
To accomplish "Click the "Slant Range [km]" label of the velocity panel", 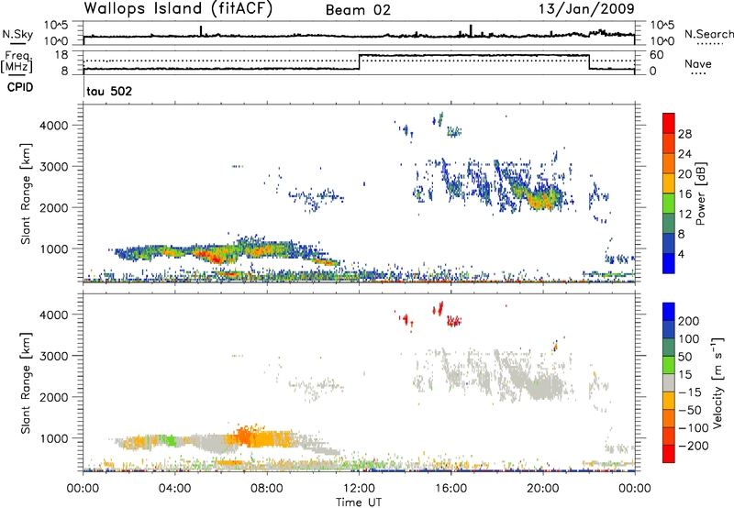I will click(x=26, y=383).
